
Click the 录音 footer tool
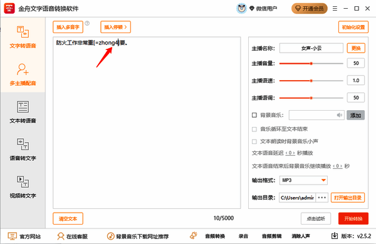click(x=243, y=236)
